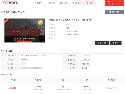Select the 서울 중랑구 면목동 region text

pos(71,31)
